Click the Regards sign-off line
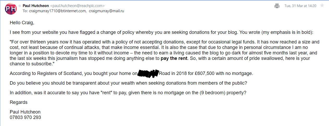329x126 pixels. tap(19, 102)
